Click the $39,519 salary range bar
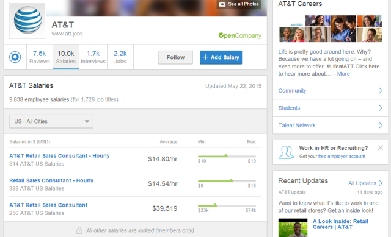The height and width of the screenshot is (237, 391). (x=227, y=205)
